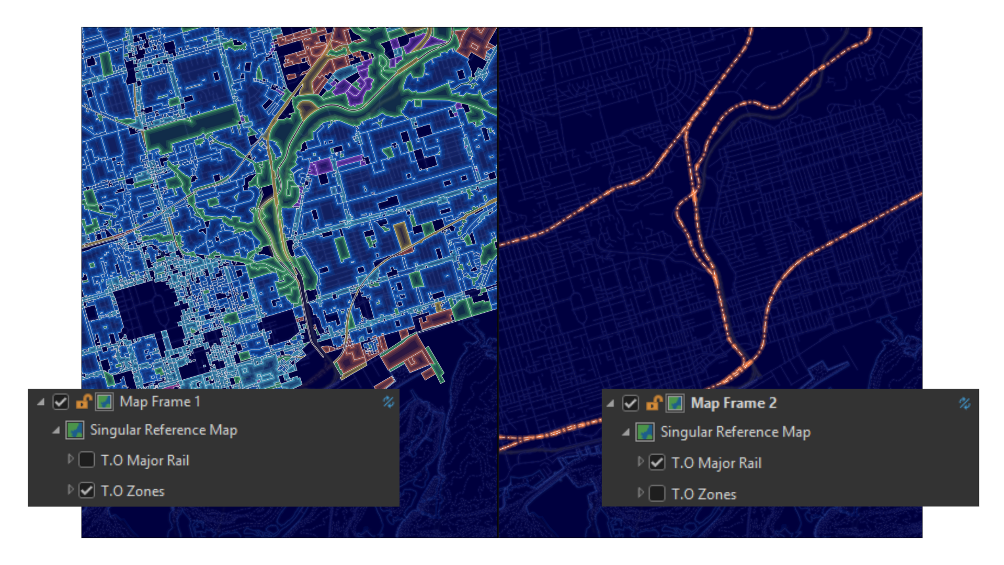This screenshot has height=565, width=1004.
Task: Click the map frame icon beside Map Frame 2
Action: pos(675,403)
